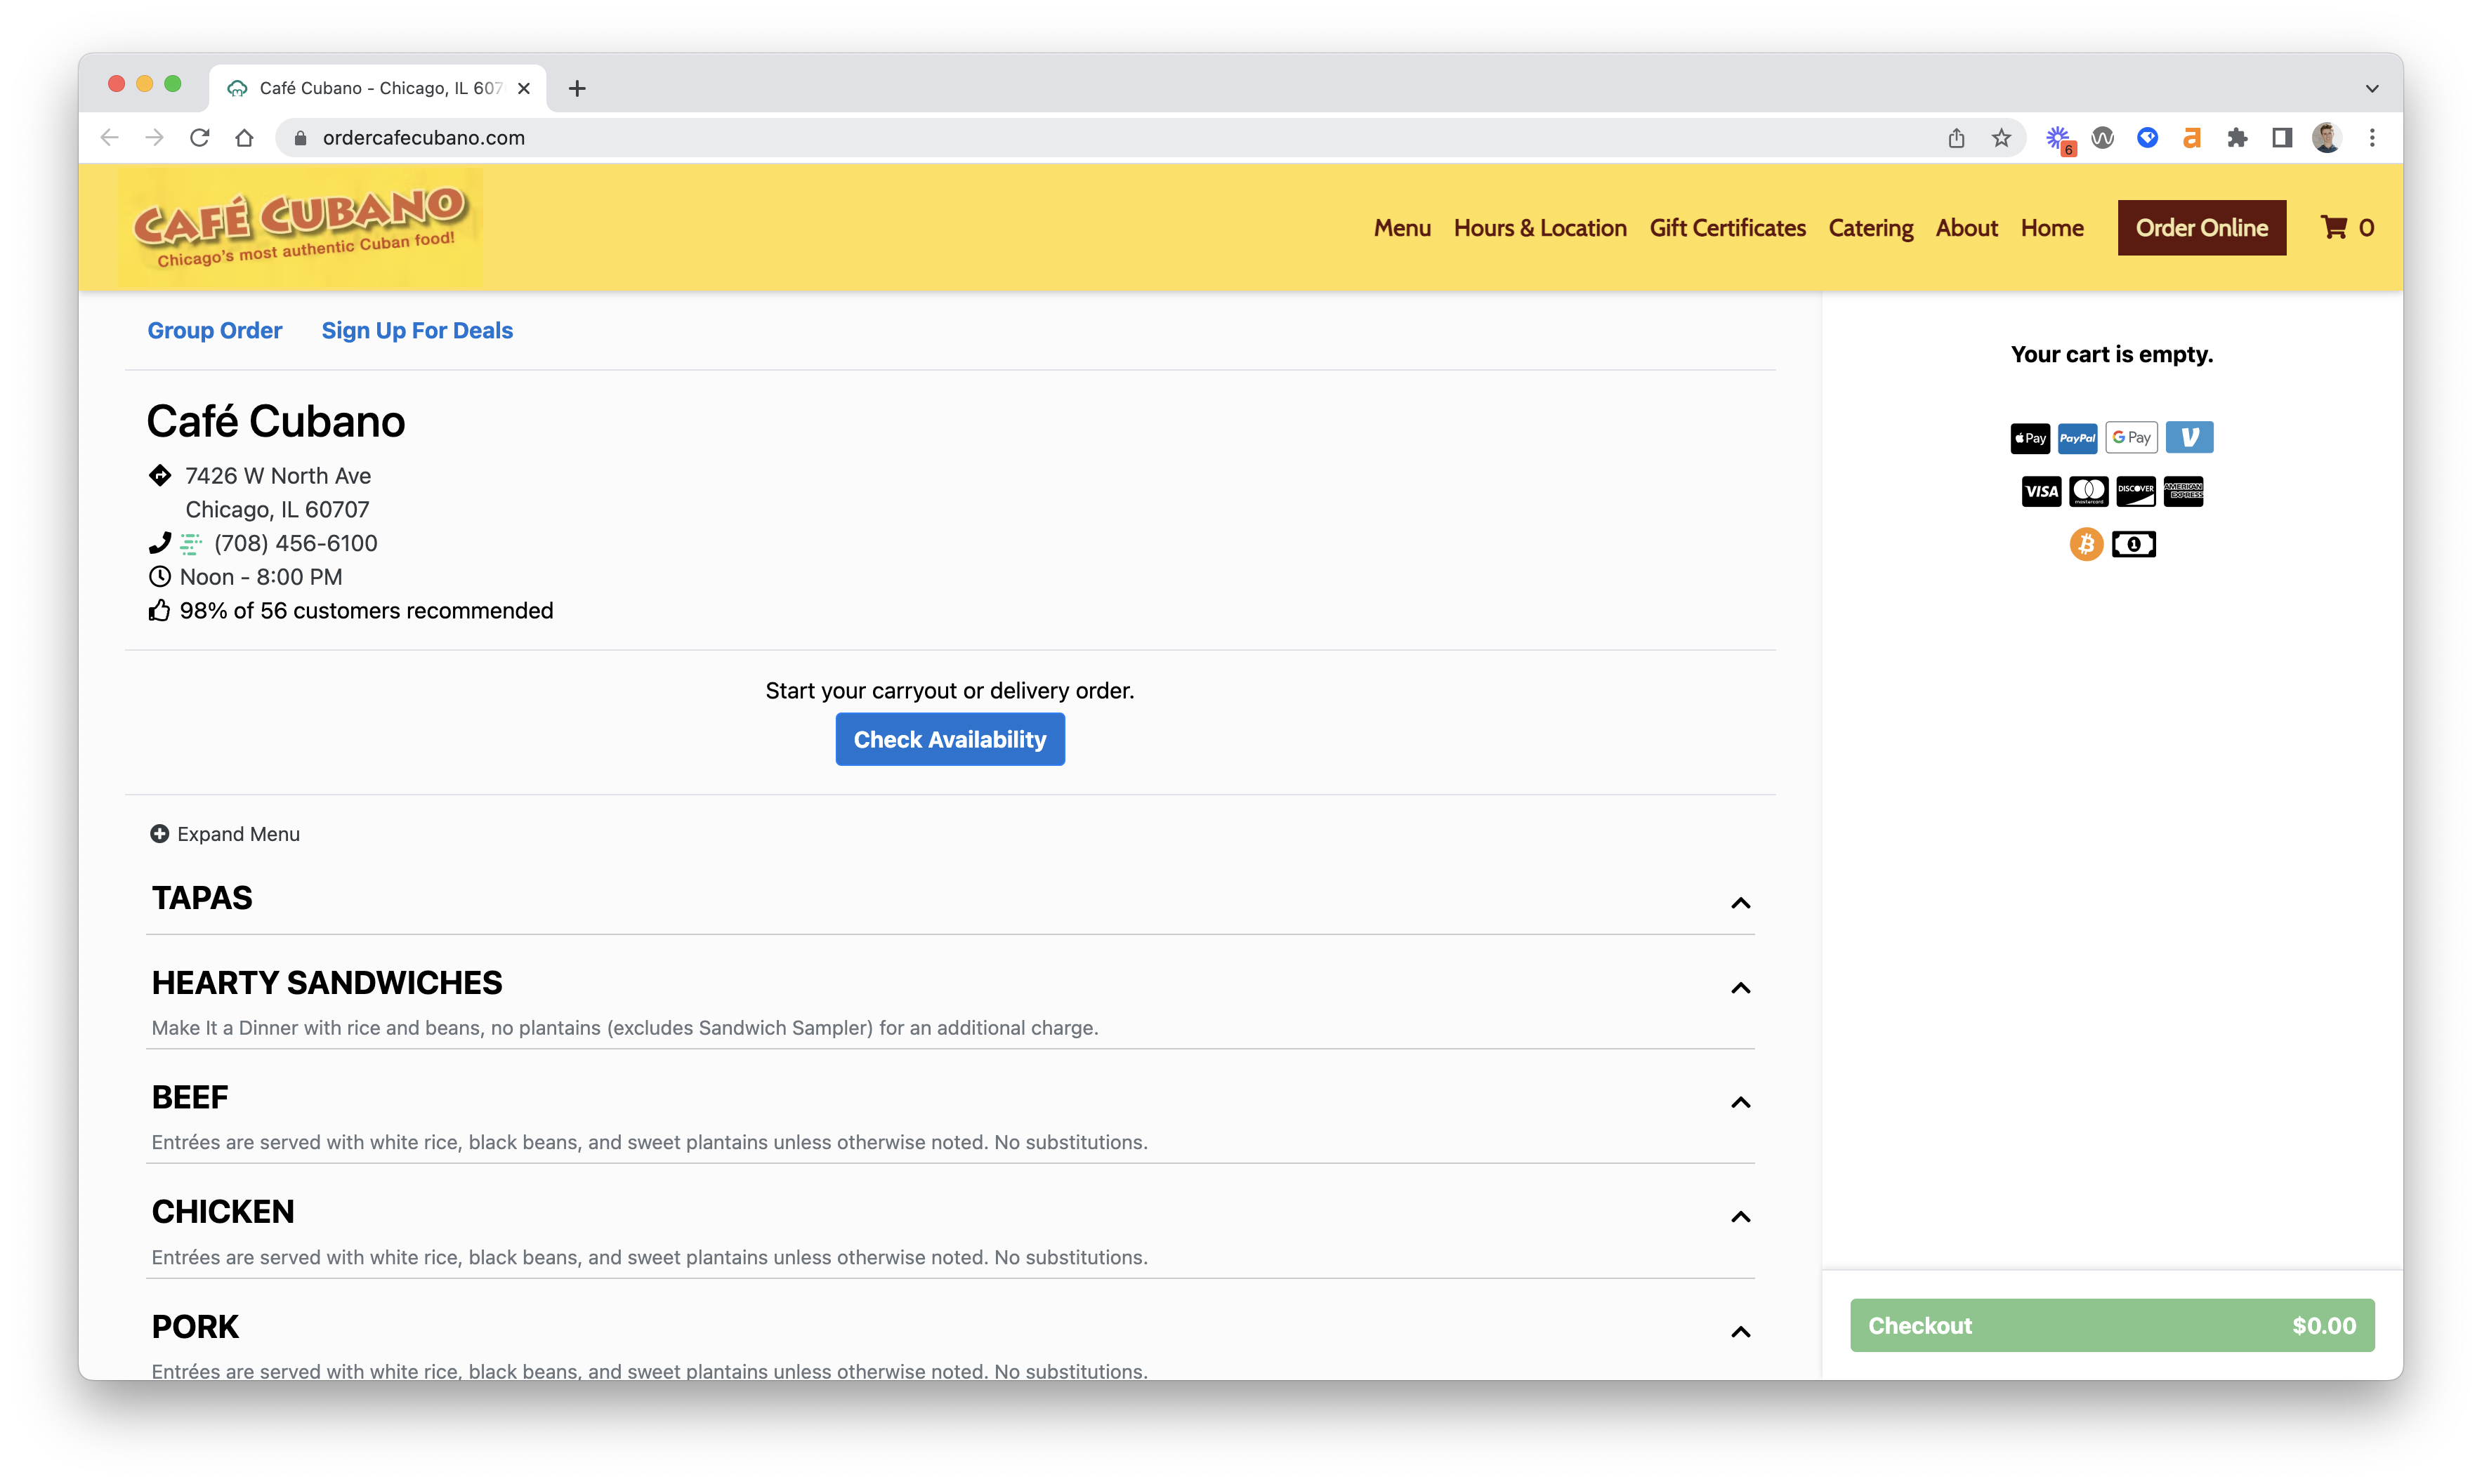Image resolution: width=2482 pixels, height=1484 pixels.
Task: Open the blue circular extension icon
Action: tap(2147, 138)
